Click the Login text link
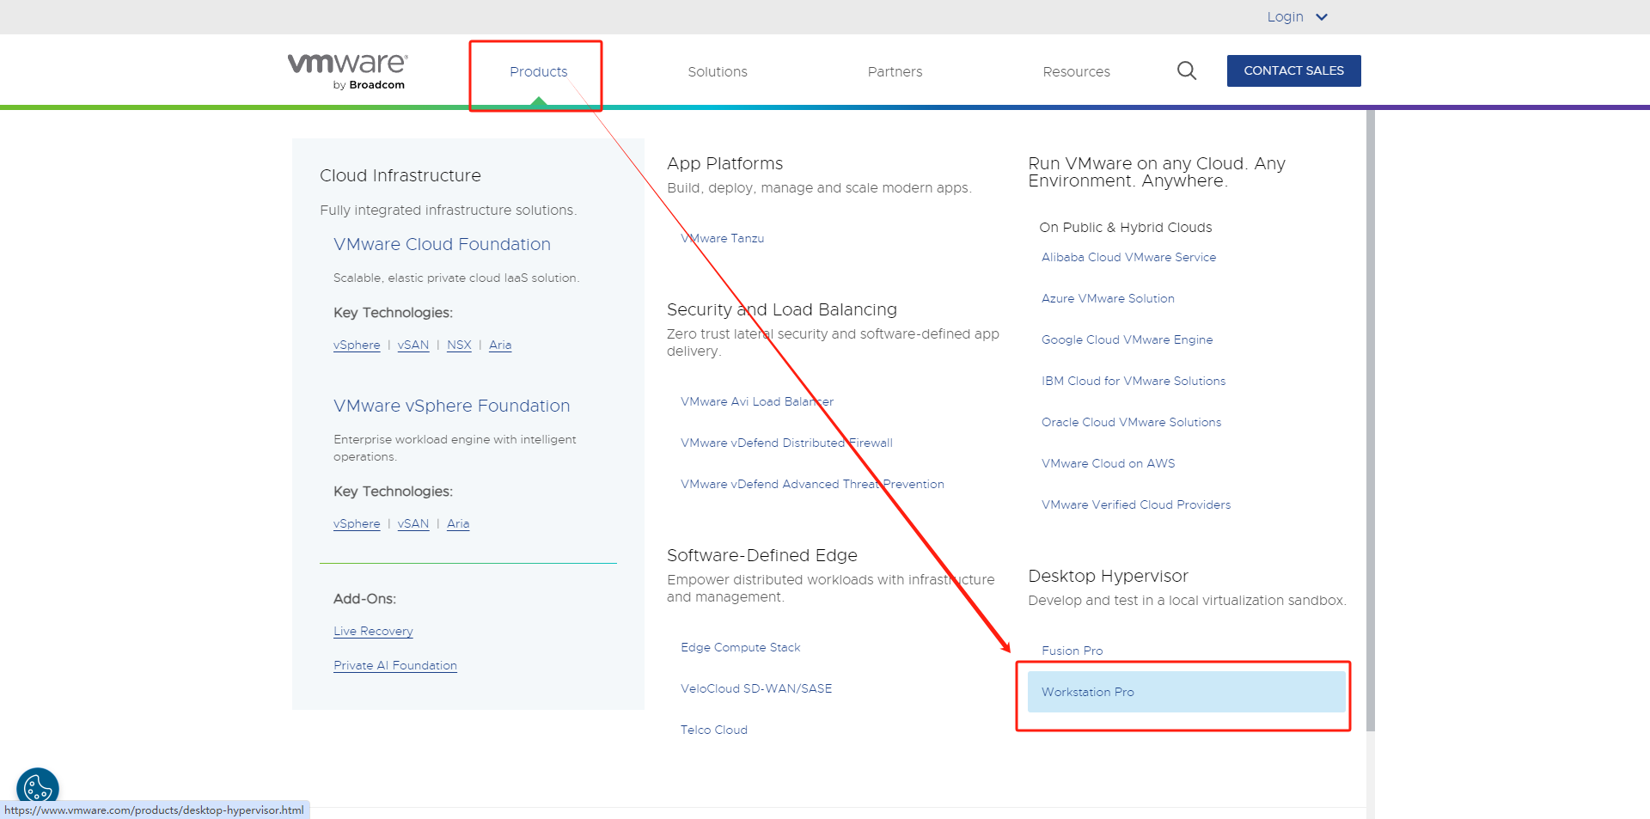Screen dimensions: 1650x819 pos(1285,17)
